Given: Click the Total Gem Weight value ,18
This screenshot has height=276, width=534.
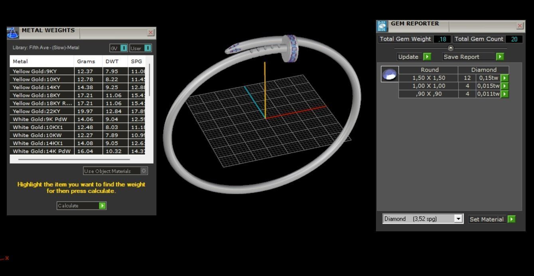Looking at the screenshot, I should (442, 39).
